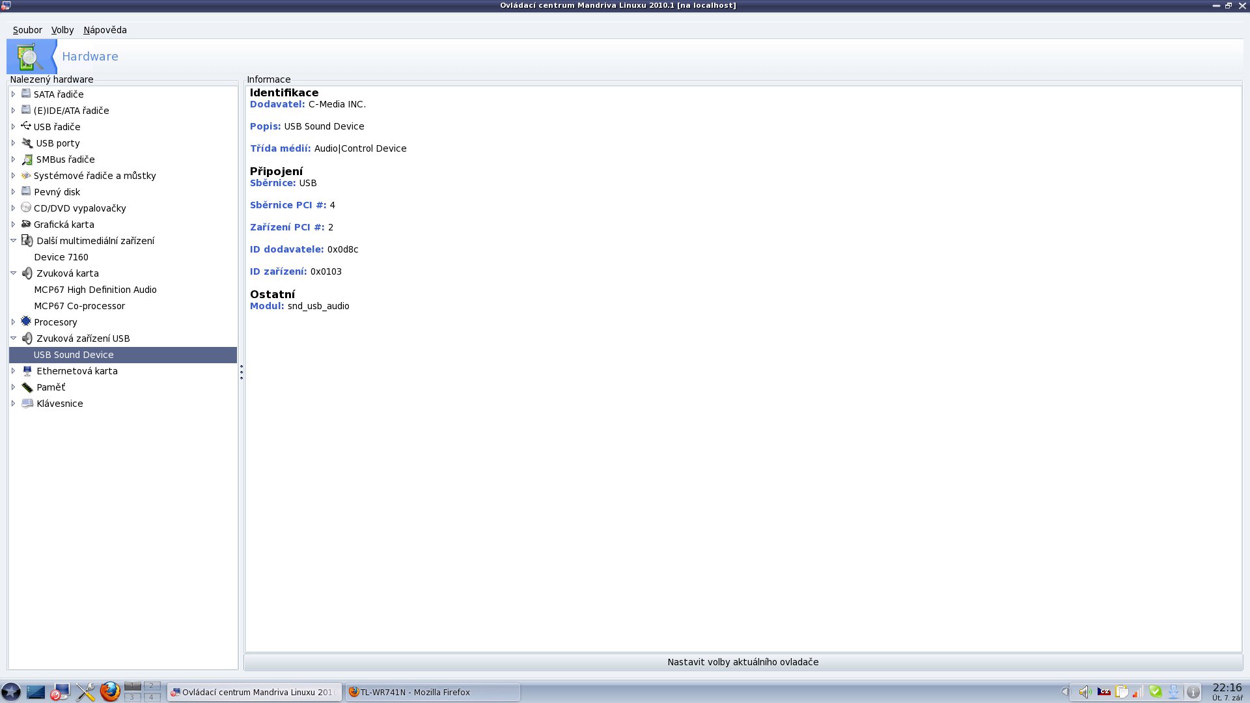Expand the CD/DVD vypalovačky node
Image resolution: width=1250 pixels, height=703 pixels.
[x=13, y=208]
